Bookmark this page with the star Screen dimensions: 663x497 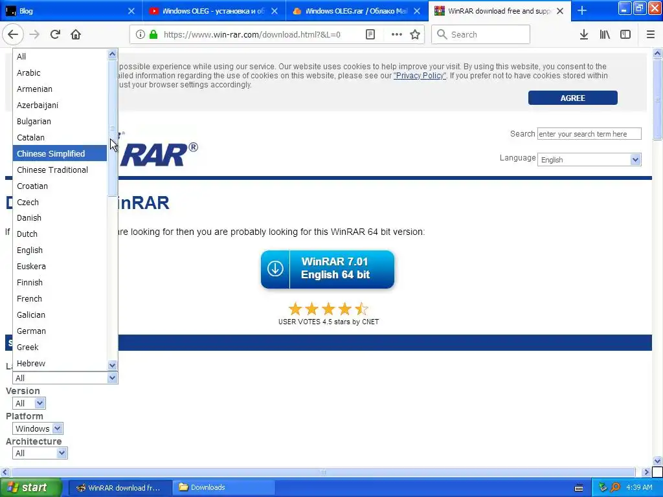coord(415,35)
